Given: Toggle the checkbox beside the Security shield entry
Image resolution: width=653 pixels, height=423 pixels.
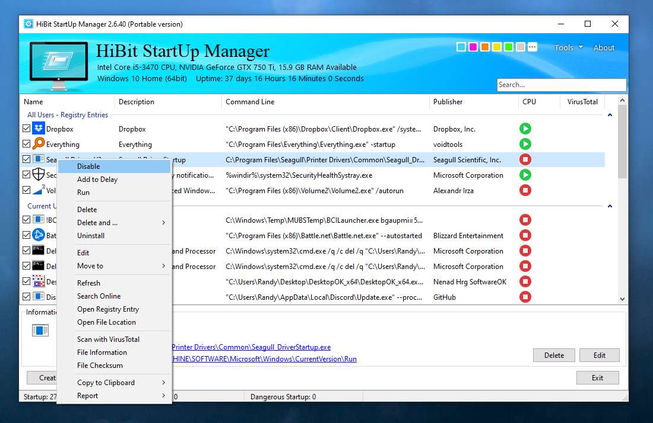Looking at the screenshot, I should [x=26, y=175].
